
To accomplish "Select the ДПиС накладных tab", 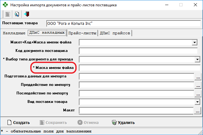I will click(x=47, y=33).
